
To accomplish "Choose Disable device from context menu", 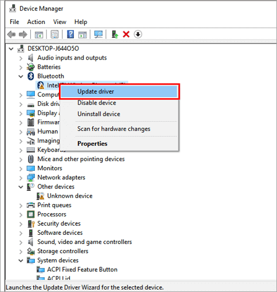I will [x=120, y=103].
